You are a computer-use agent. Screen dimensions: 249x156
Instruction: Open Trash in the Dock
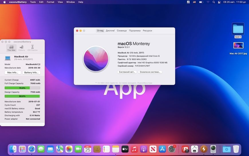236,149
